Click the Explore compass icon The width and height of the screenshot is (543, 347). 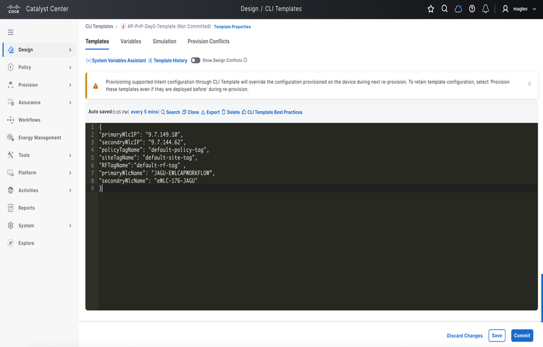[11, 243]
